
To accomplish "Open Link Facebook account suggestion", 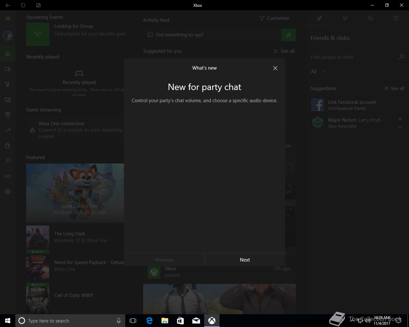I will [x=358, y=105].
